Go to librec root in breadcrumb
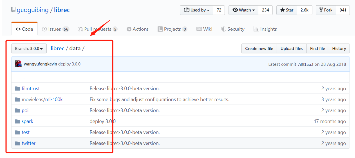The width and height of the screenshot is (355, 158). (x=57, y=48)
